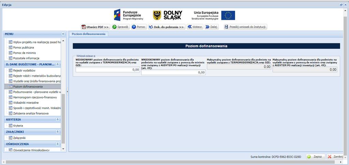Click the menu scrollbar up arrow
This screenshot has width=349, height=165.
click(x=63, y=41)
